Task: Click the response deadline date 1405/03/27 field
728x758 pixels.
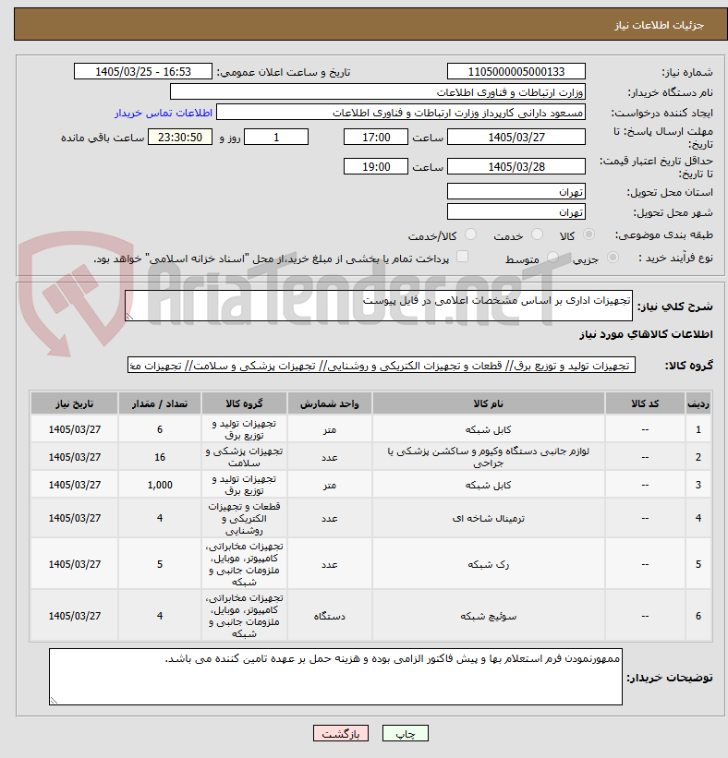Action: click(516, 138)
